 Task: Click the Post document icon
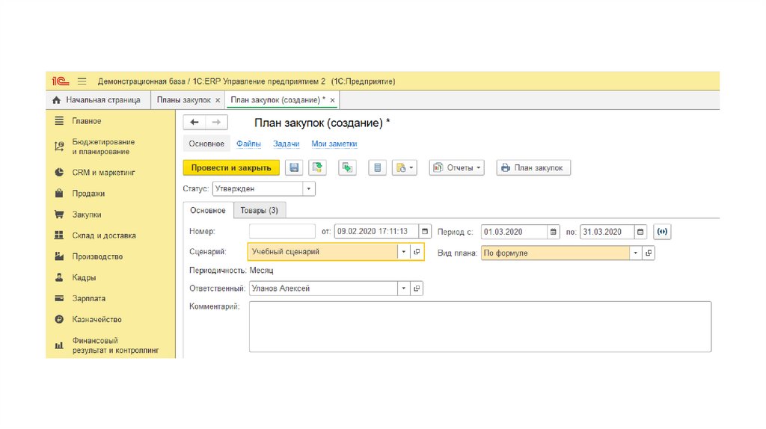319,168
